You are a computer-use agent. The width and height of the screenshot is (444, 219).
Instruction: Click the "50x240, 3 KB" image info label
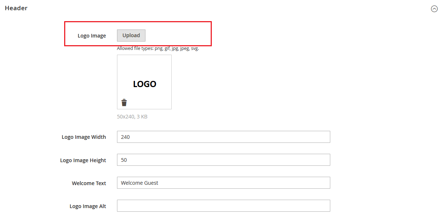pyautogui.click(x=132, y=117)
